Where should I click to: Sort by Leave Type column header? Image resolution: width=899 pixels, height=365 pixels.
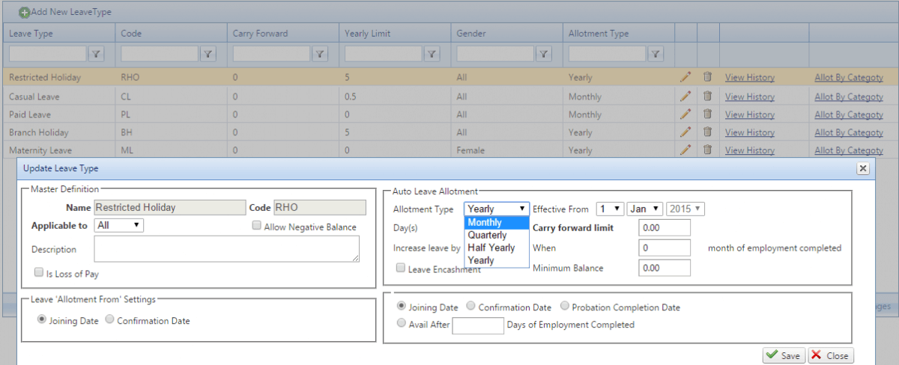[x=31, y=34]
